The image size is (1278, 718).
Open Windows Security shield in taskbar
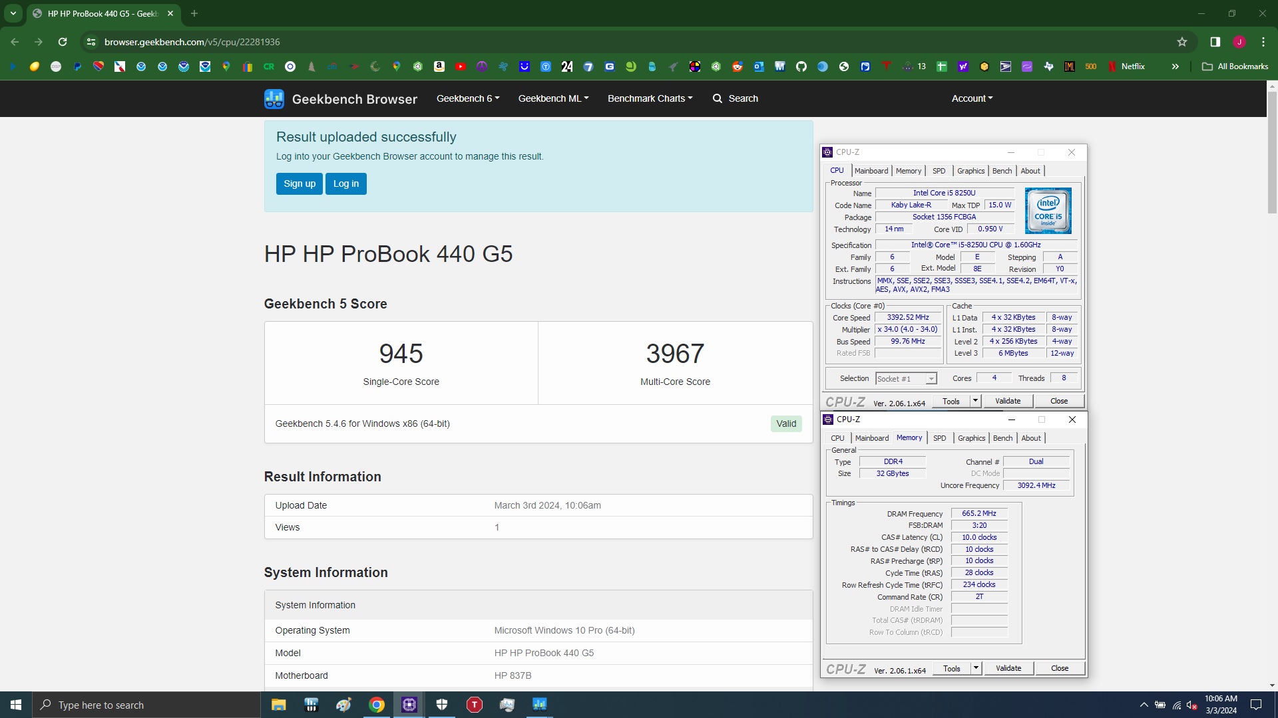coord(442,705)
